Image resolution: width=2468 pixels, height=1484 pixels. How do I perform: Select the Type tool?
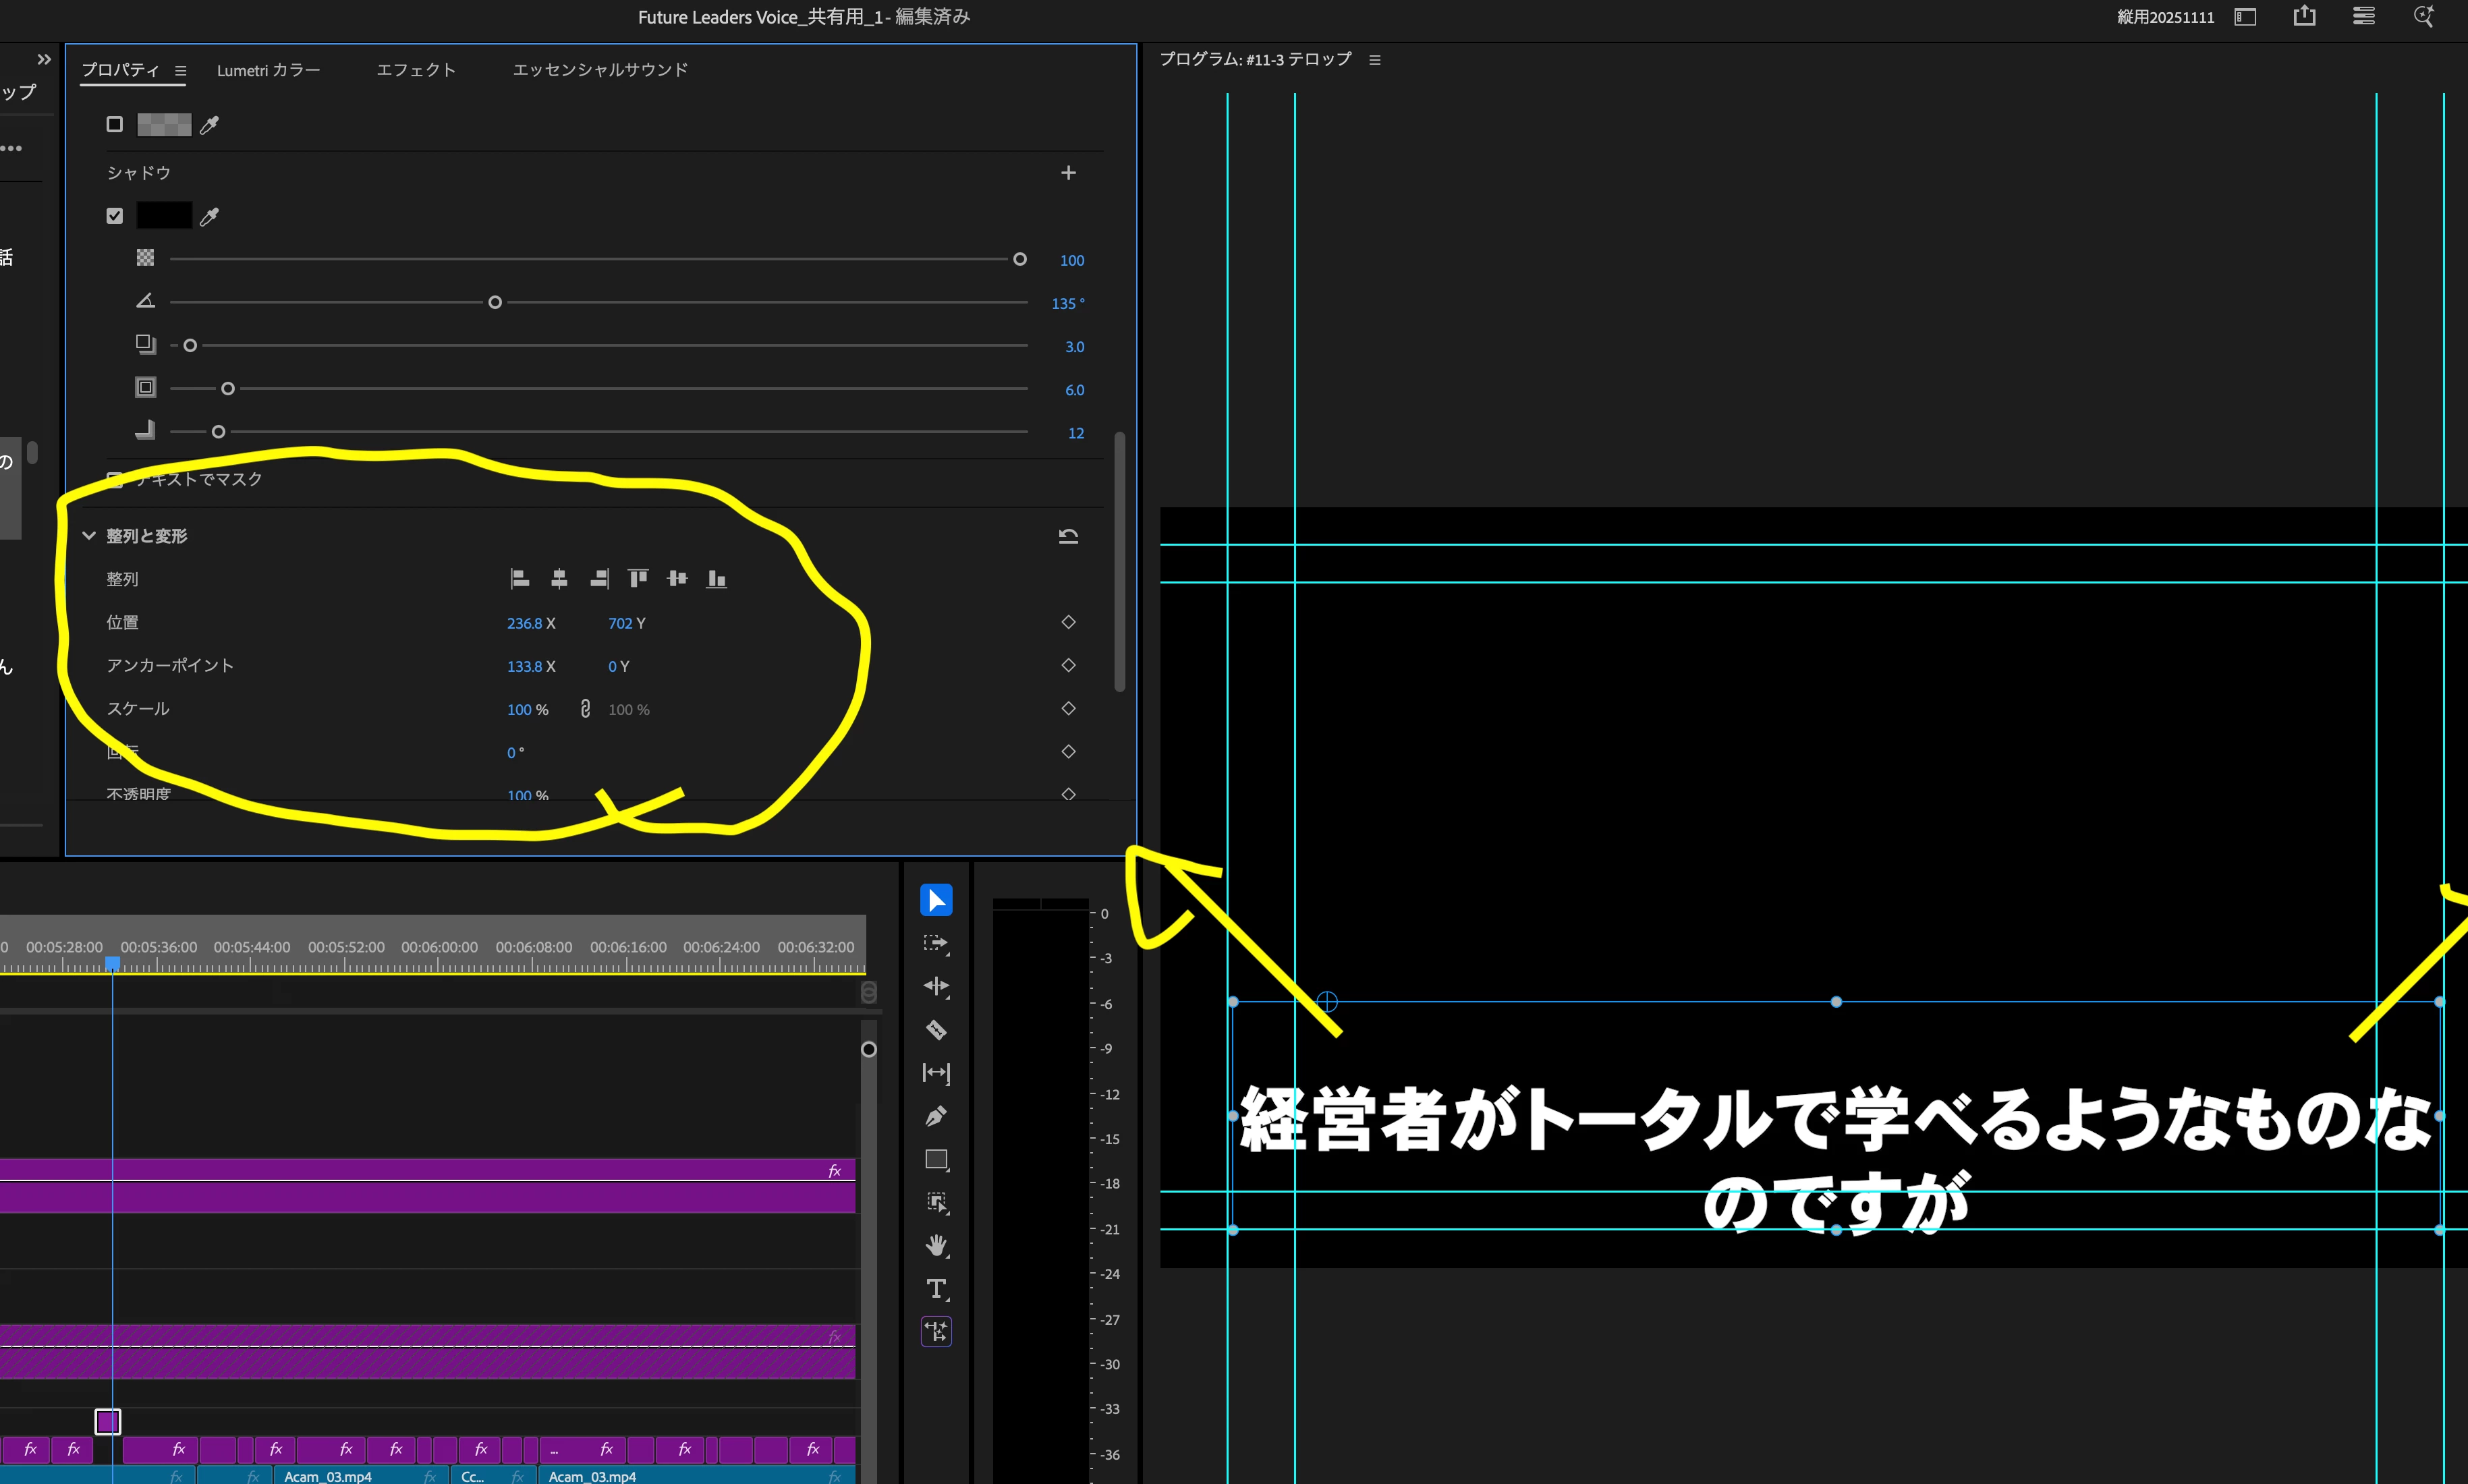(x=936, y=1289)
